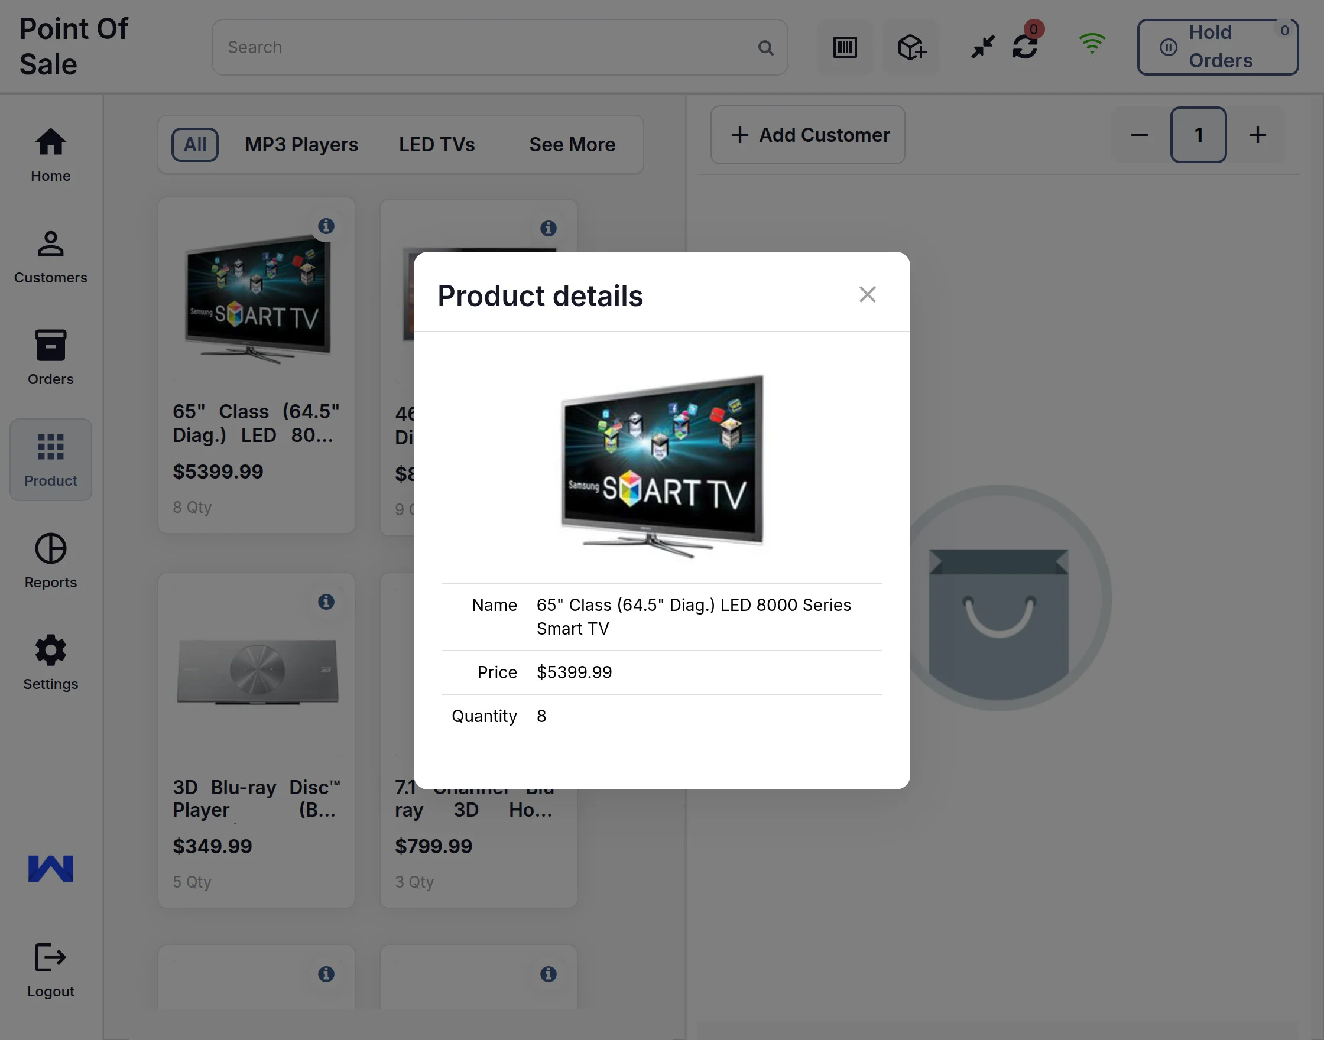This screenshot has height=1040, width=1324.
Task: Click the sync refresh icon
Action: tap(1025, 47)
